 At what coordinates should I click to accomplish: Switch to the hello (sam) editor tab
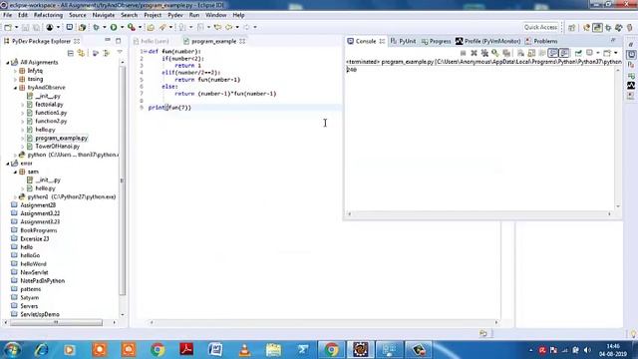tap(151, 41)
